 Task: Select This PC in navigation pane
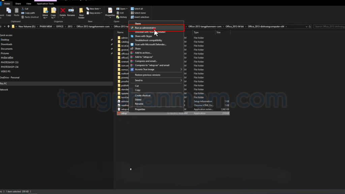pos(57,84)
